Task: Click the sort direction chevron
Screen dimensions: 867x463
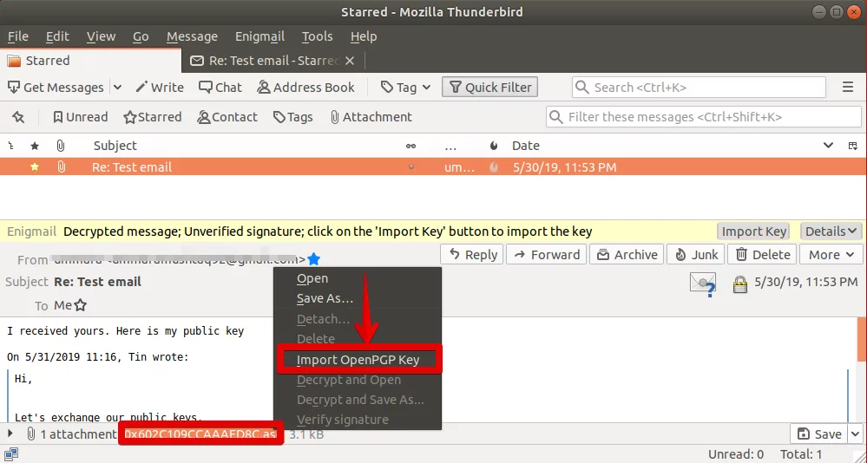Action: (x=828, y=146)
